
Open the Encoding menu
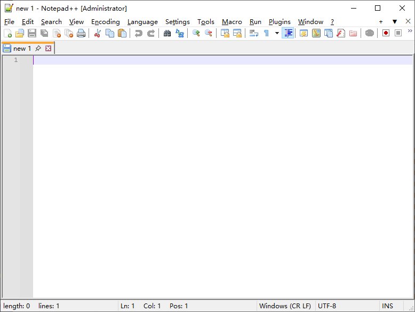(105, 22)
